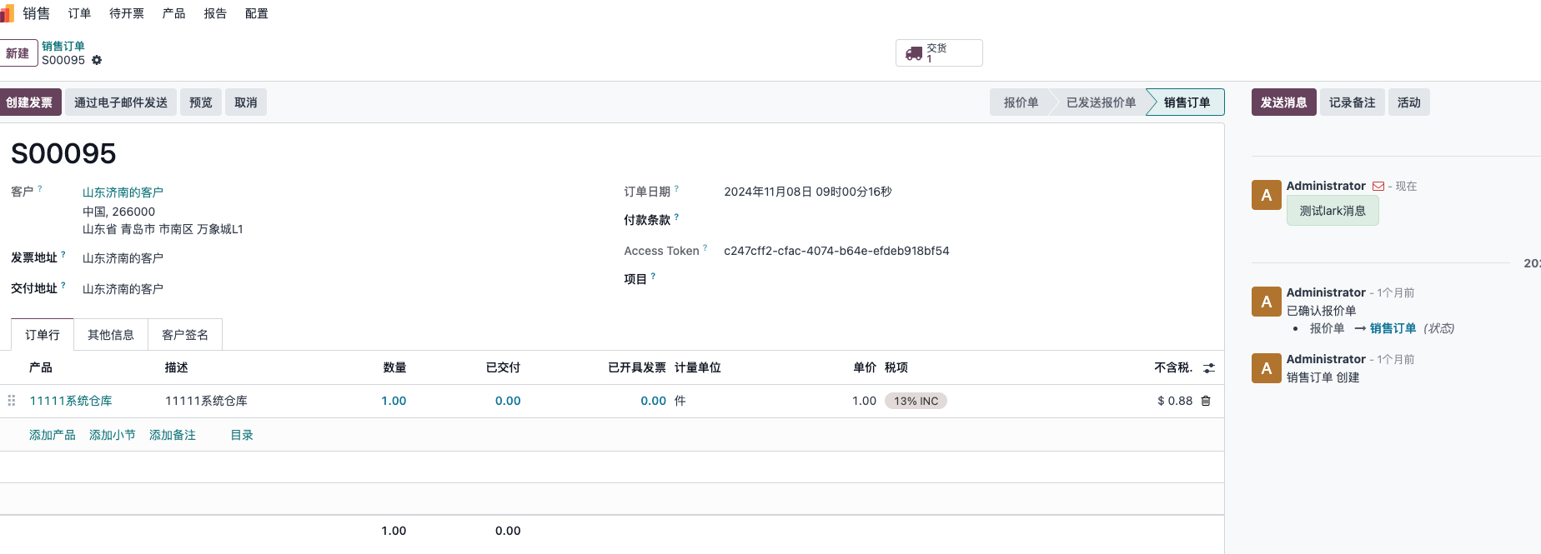Click the 描述 cell 11111系统仓库
This screenshot has width=1541, height=554.
point(206,401)
